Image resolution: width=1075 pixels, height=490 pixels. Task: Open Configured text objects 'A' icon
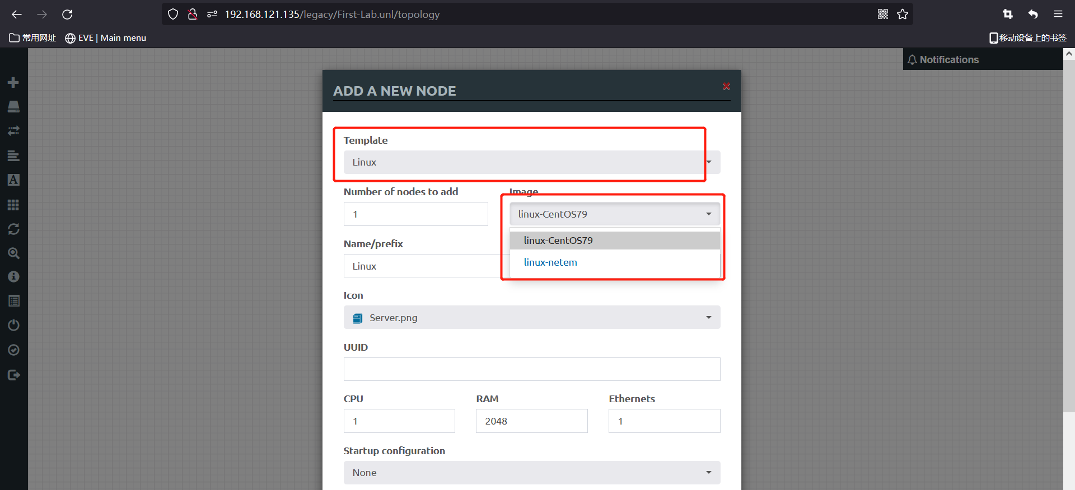click(x=13, y=180)
